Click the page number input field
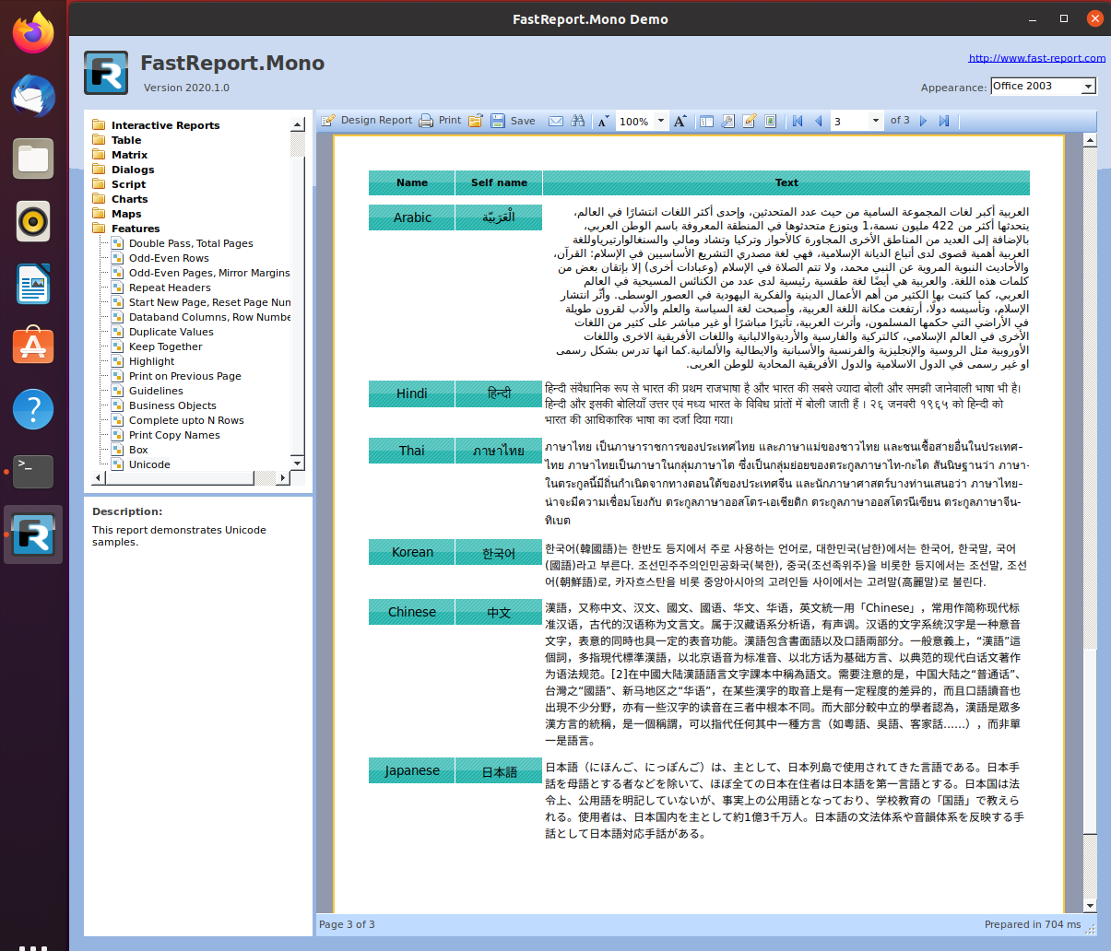The image size is (1111, 951). click(849, 121)
